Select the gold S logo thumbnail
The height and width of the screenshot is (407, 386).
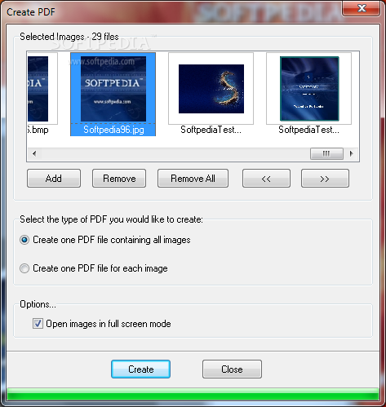211,89
